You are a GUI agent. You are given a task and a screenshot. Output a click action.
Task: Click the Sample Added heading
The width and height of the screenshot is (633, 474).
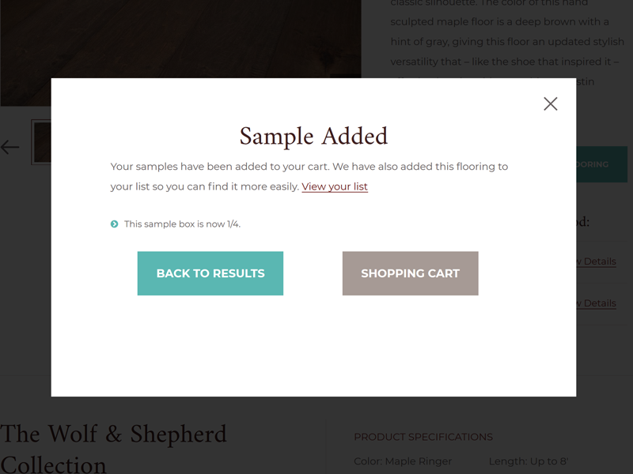(x=313, y=137)
